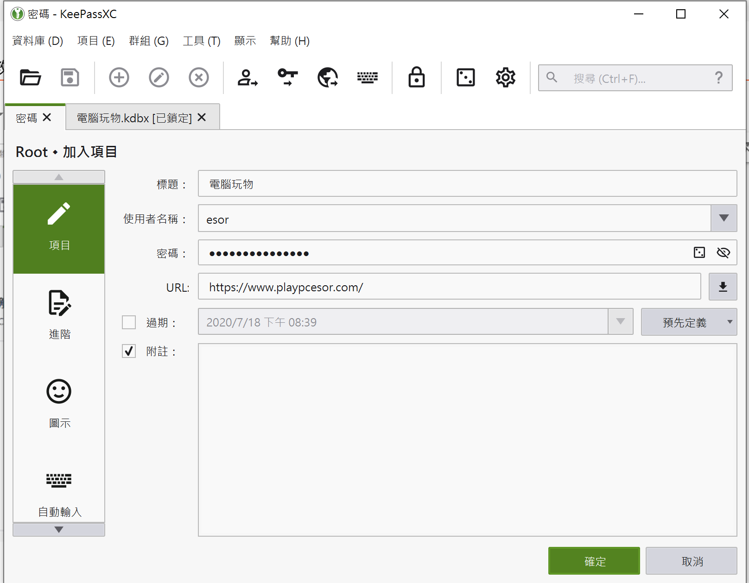
Task: Maximize the KeePassXC window
Action: (681, 14)
